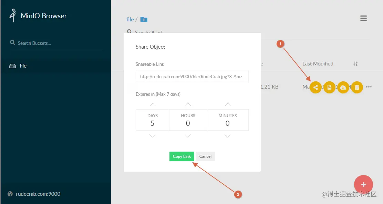Click the HOURS value 0
The image size is (383, 204).
[188, 123]
